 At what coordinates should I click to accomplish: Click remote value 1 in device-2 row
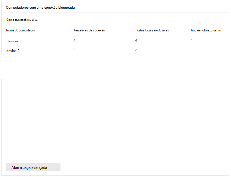point(192,50)
